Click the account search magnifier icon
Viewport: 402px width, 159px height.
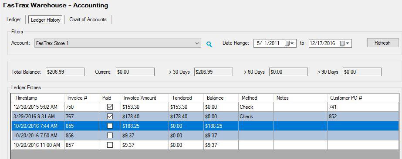point(209,45)
